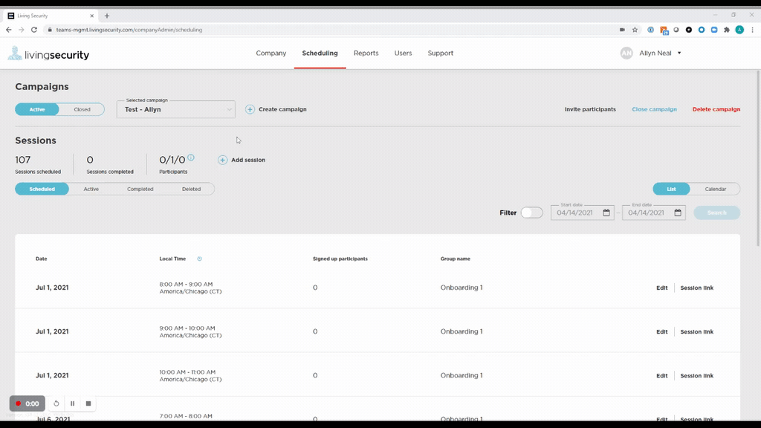The width and height of the screenshot is (761, 428).
Task: Toggle the Filter switch
Action: click(x=531, y=213)
